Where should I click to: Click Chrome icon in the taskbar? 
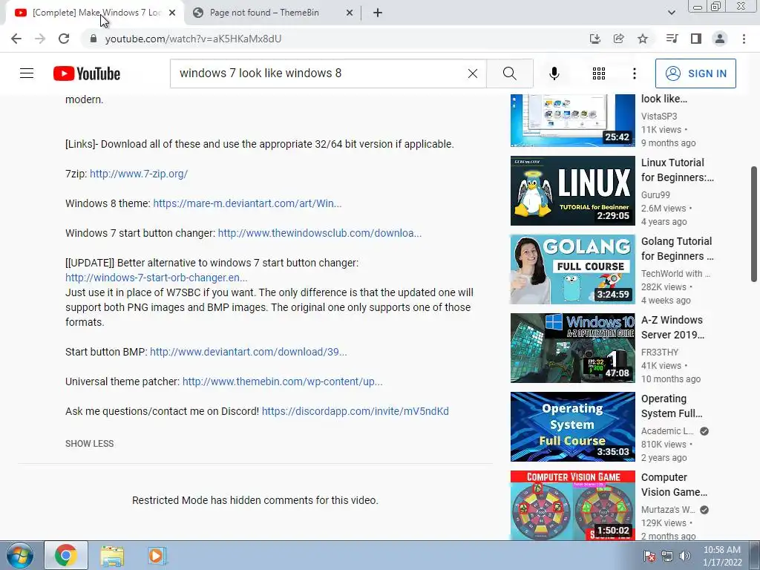66,555
